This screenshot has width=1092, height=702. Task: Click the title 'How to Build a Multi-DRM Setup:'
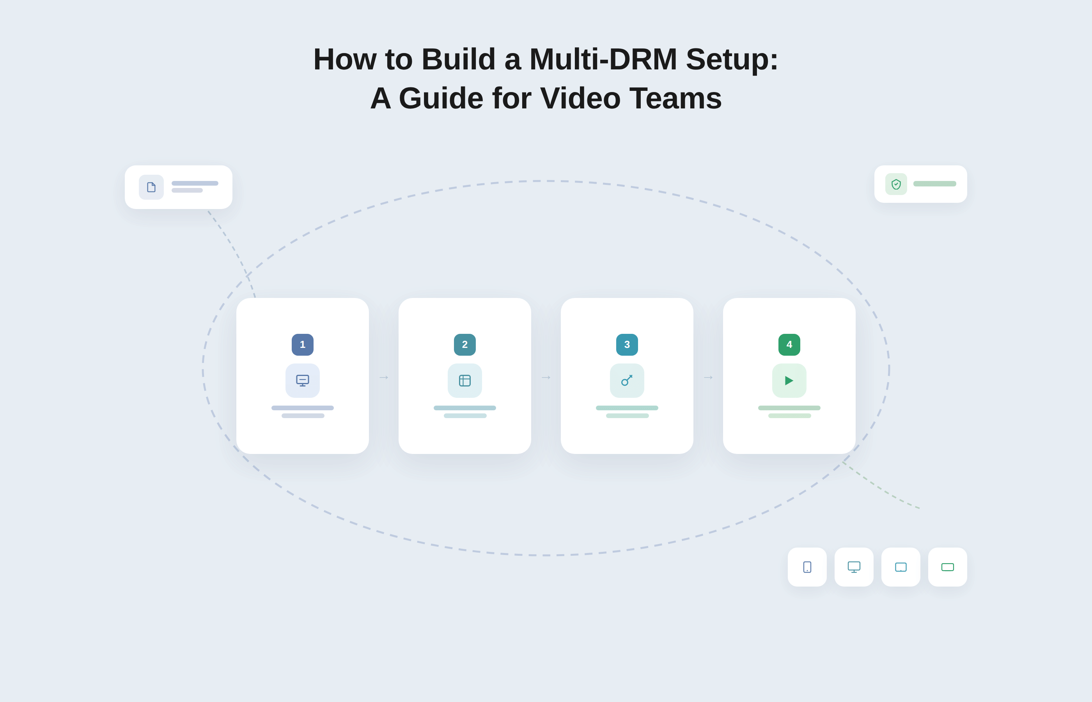tap(546, 59)
